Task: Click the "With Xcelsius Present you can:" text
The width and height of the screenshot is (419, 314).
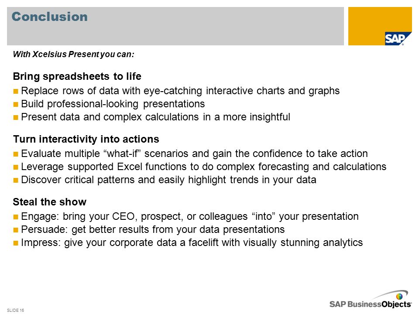Action: pos(73,54)
